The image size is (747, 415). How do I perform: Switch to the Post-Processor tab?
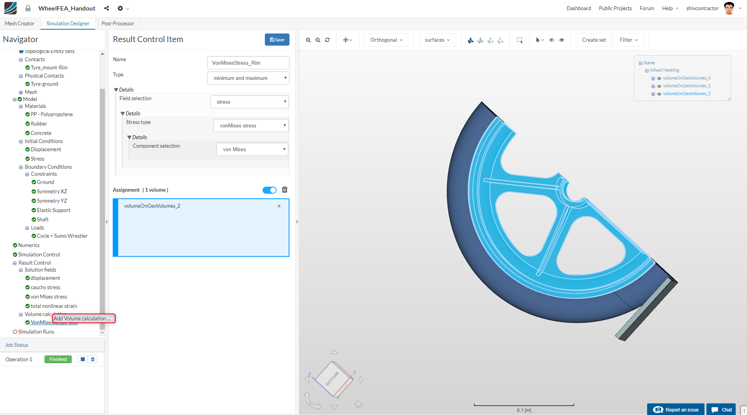click(118, 23)
